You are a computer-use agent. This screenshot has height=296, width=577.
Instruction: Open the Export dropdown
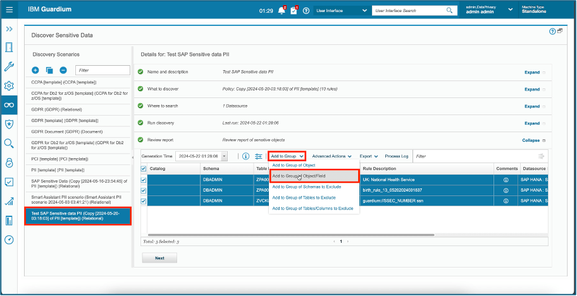pyautogui.click(x=369, y=156)
